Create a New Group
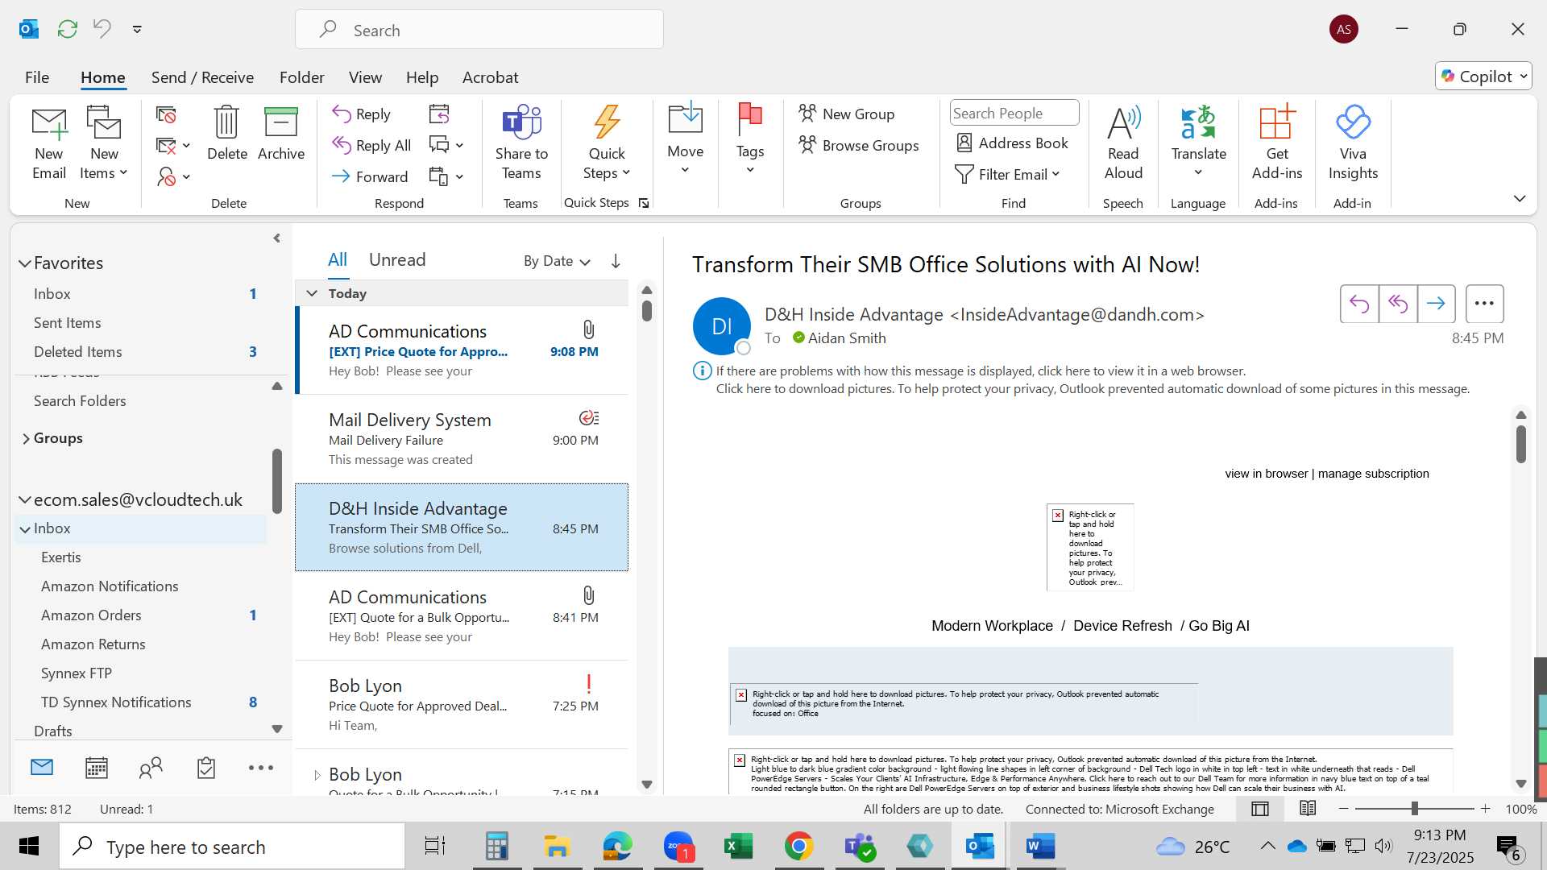The image size is (1547, 870). (x=846, y=114)
